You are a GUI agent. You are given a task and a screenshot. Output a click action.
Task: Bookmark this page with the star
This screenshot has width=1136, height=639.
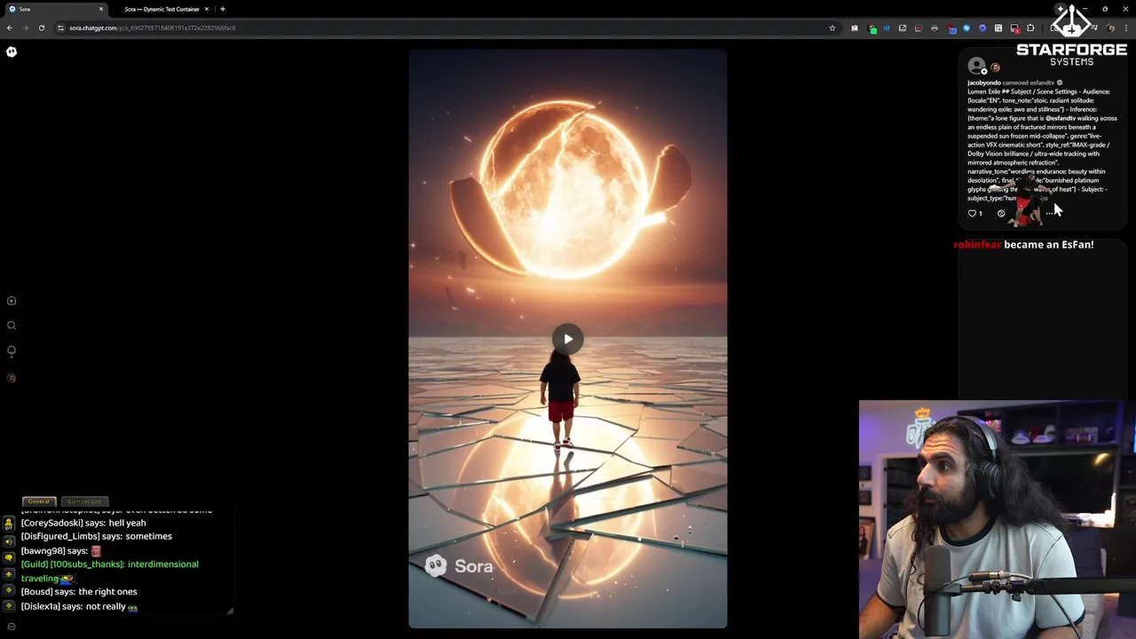[832, 28]
